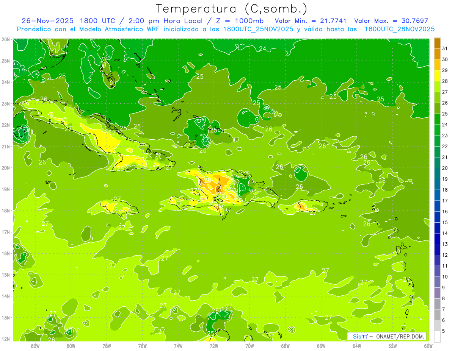This screenshot has width=455, height=351.
Task: Click the 68W longitude axis label
Action: (x=285, y=346)
